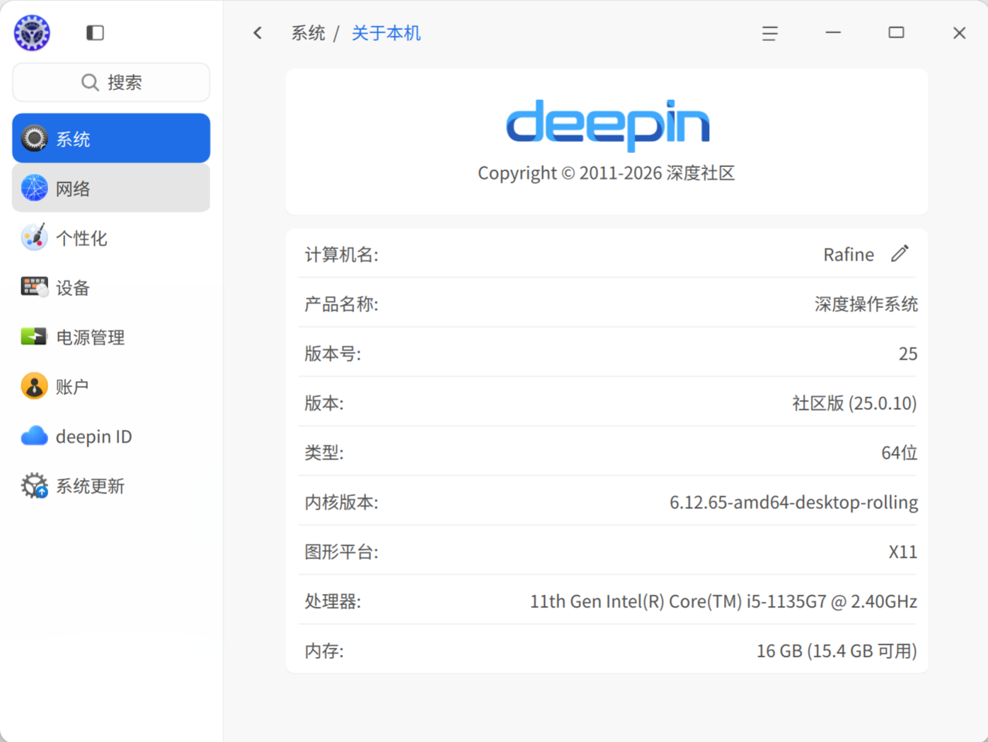
Task: Toggle the sidebar panel icon
Action: [95, 33]
